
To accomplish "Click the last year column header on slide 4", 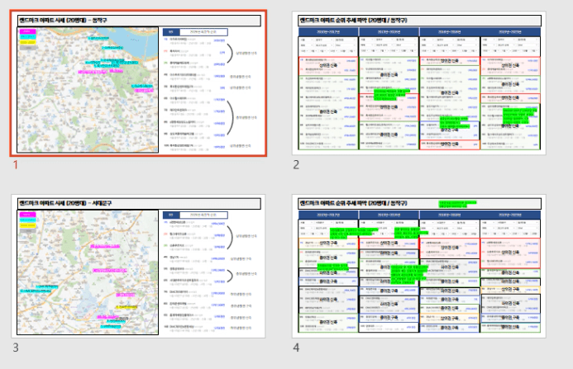I will tap(510, 215).
